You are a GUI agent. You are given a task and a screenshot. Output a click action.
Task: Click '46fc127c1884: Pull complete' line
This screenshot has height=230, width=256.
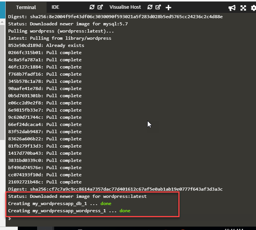click(45, 67)
